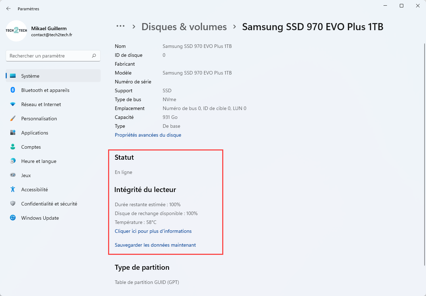The width and height of the screenshot is (426, 296).
Task: Click the Réseau et Internet wifi icon
Action: click(13, 104)
